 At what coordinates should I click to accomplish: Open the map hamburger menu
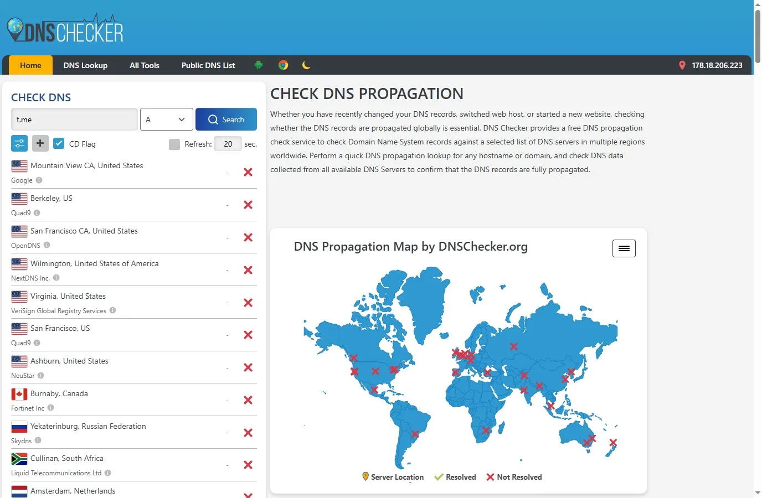tap(624, 248)
